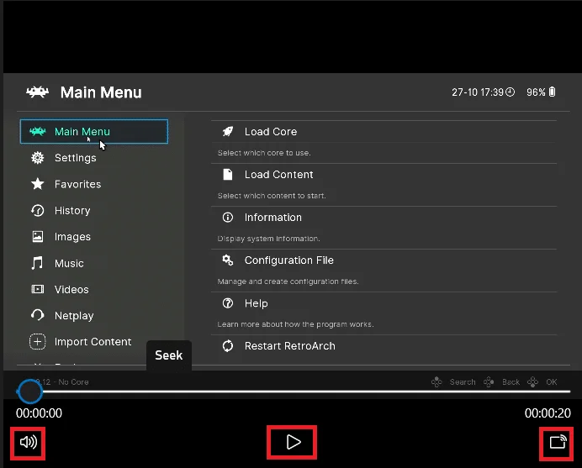This screenshot has height=468, width=582.
Task: Select Main Menu in the sidebar
Action: click(94, 131)
